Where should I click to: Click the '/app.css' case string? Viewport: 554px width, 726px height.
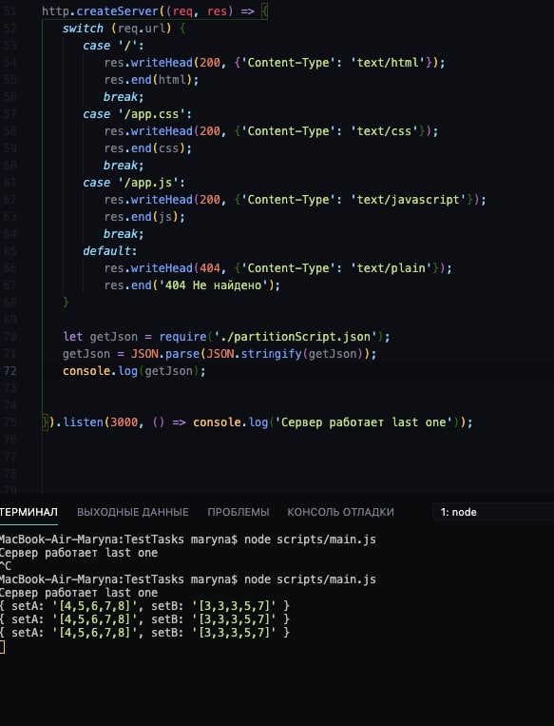click(x=151, y=114)
